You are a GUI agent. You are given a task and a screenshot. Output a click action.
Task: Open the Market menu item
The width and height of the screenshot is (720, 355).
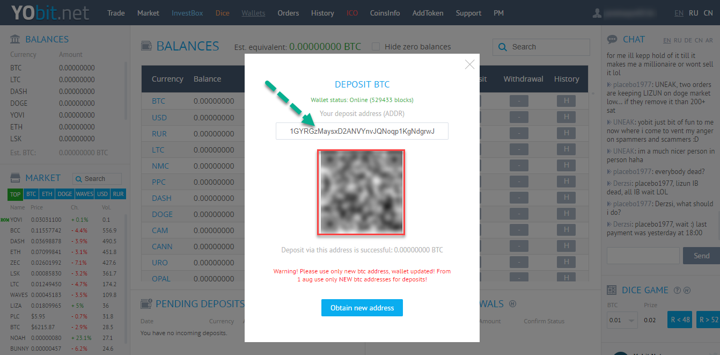(148, 13)
